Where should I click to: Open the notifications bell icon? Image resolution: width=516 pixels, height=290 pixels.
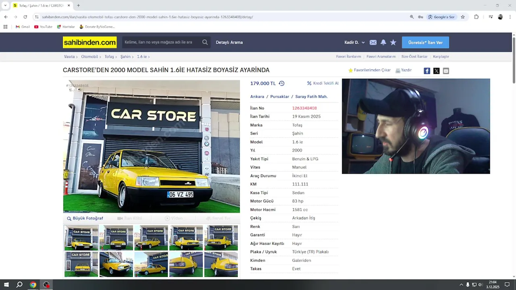[x=383, y=42]
